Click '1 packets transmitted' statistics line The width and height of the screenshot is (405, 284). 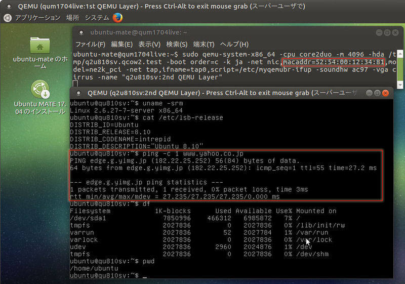189,189
